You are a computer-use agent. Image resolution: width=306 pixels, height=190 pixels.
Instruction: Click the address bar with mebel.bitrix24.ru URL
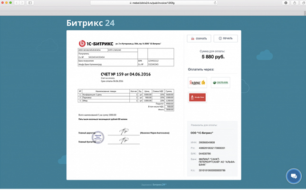click(153, 3)
